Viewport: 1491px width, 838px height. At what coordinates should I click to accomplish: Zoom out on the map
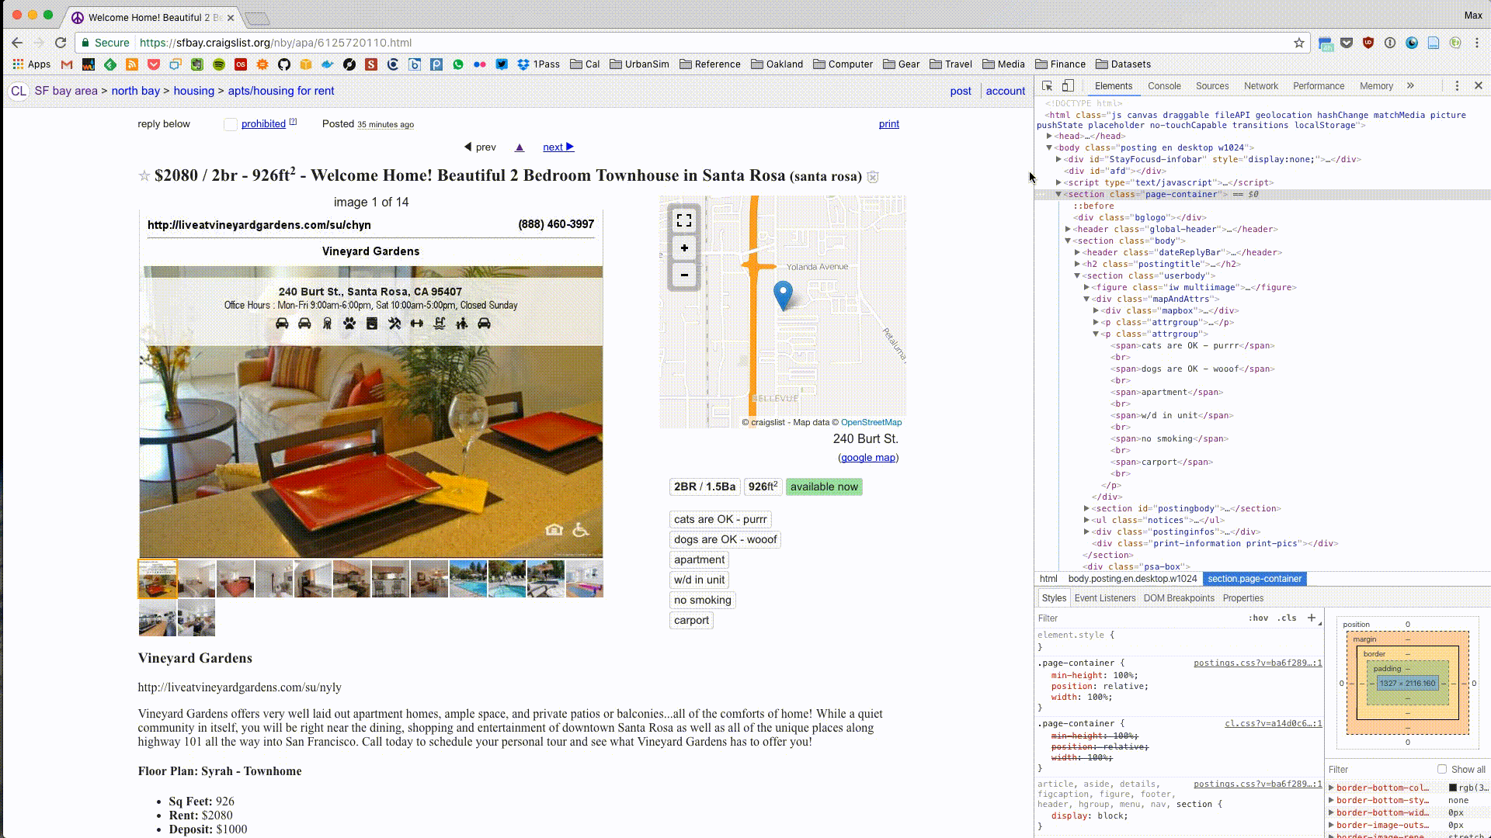[x=684, y=275]
